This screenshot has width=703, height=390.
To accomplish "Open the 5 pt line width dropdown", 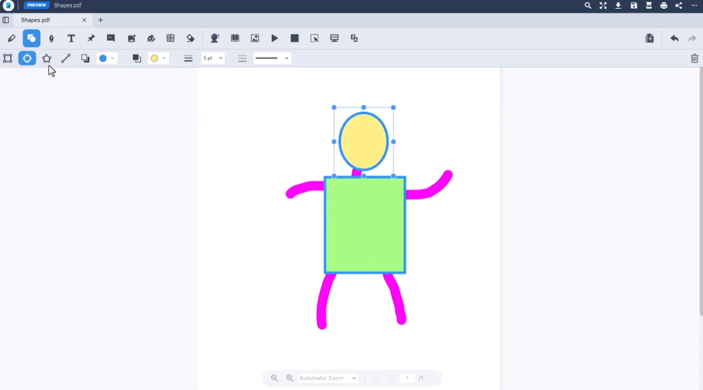I will [x=213, y=58].
